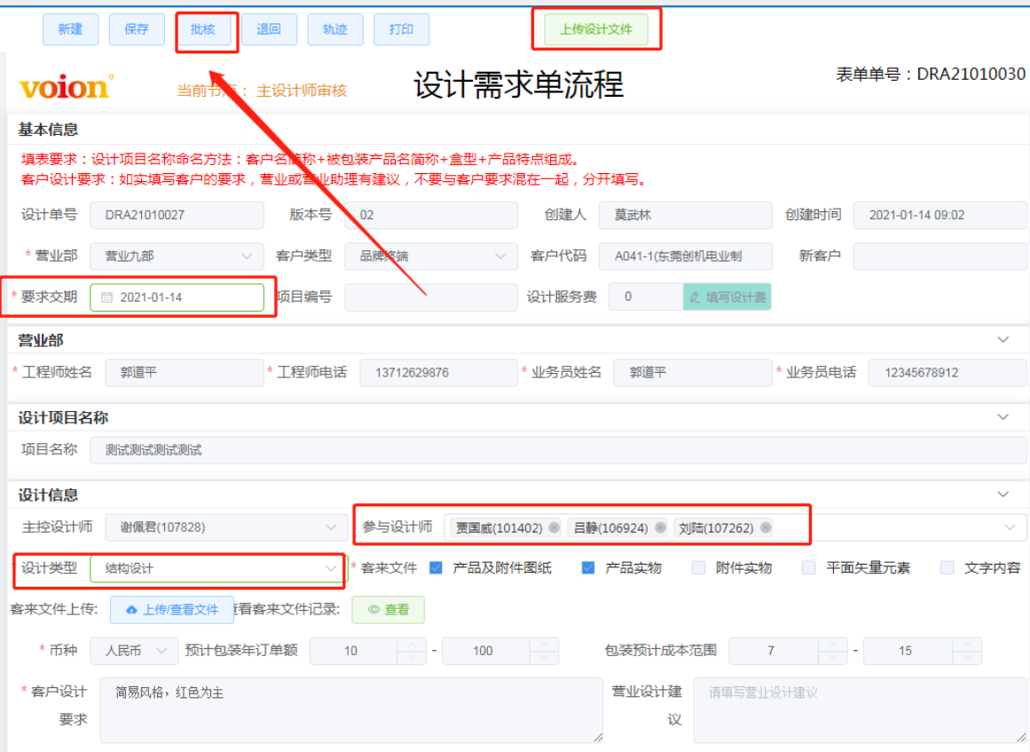
Task: Click the 新建 button
Action: point(70,29)
